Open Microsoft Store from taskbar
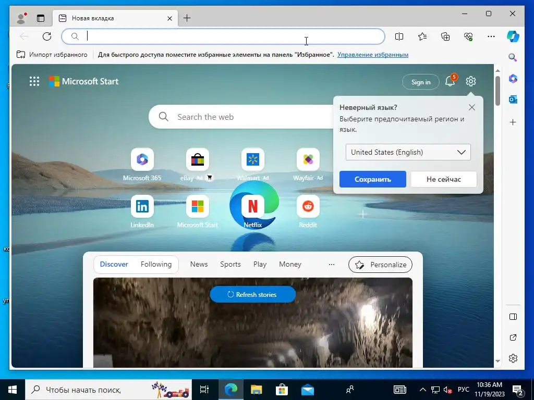 282,390
